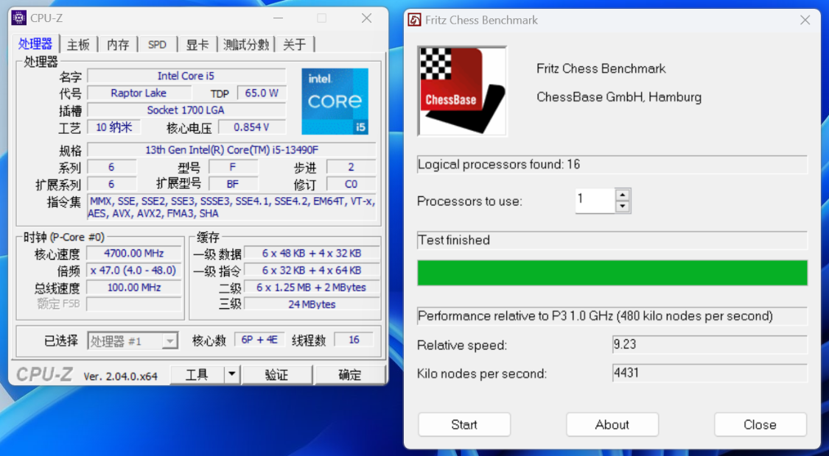Click the empty 额定 FSB field

[x=134, y=304]
